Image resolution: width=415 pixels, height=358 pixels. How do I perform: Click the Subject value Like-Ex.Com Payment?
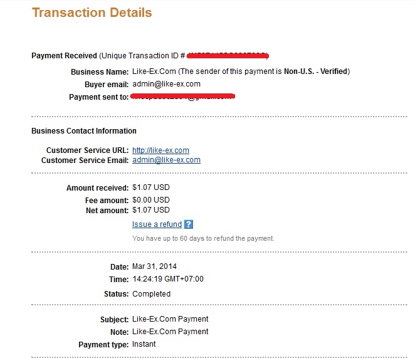[170, 319]
